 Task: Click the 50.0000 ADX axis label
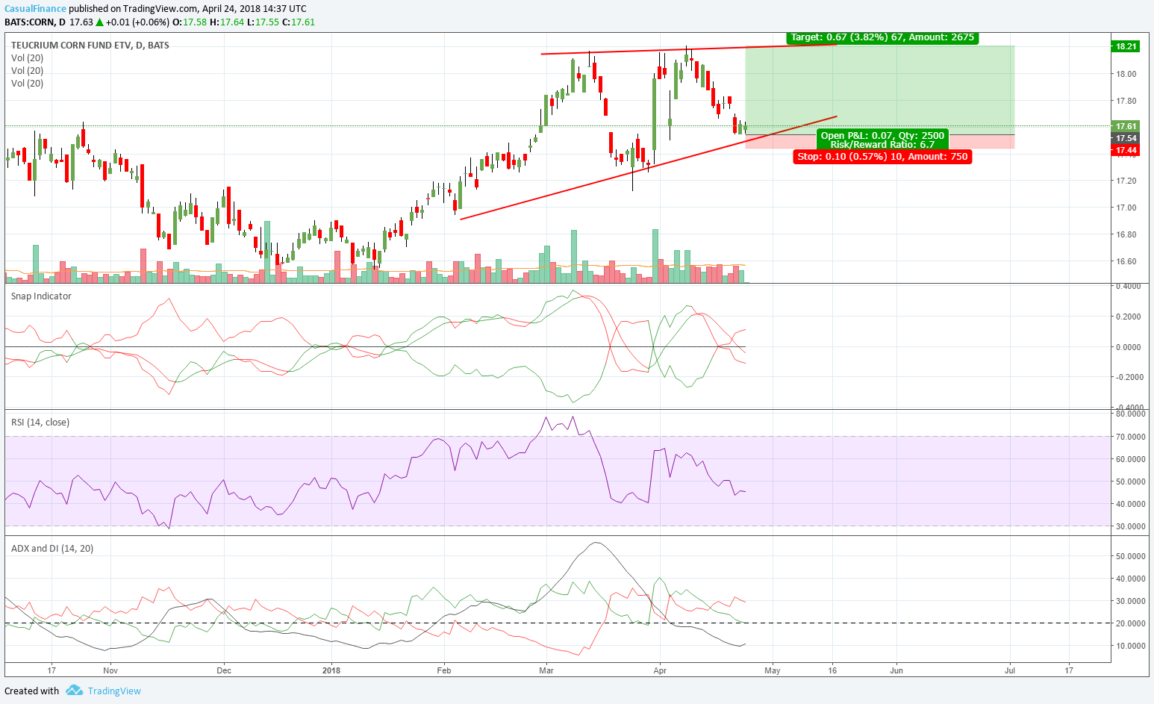(x=1130, y=556)
